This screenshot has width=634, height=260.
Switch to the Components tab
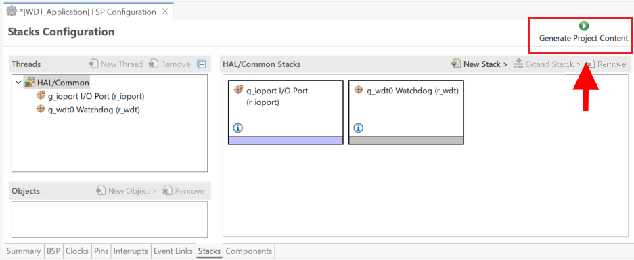pyautogui.click(x=249, y=251)
